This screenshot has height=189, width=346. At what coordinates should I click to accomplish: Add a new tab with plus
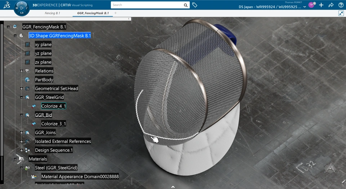115,13
